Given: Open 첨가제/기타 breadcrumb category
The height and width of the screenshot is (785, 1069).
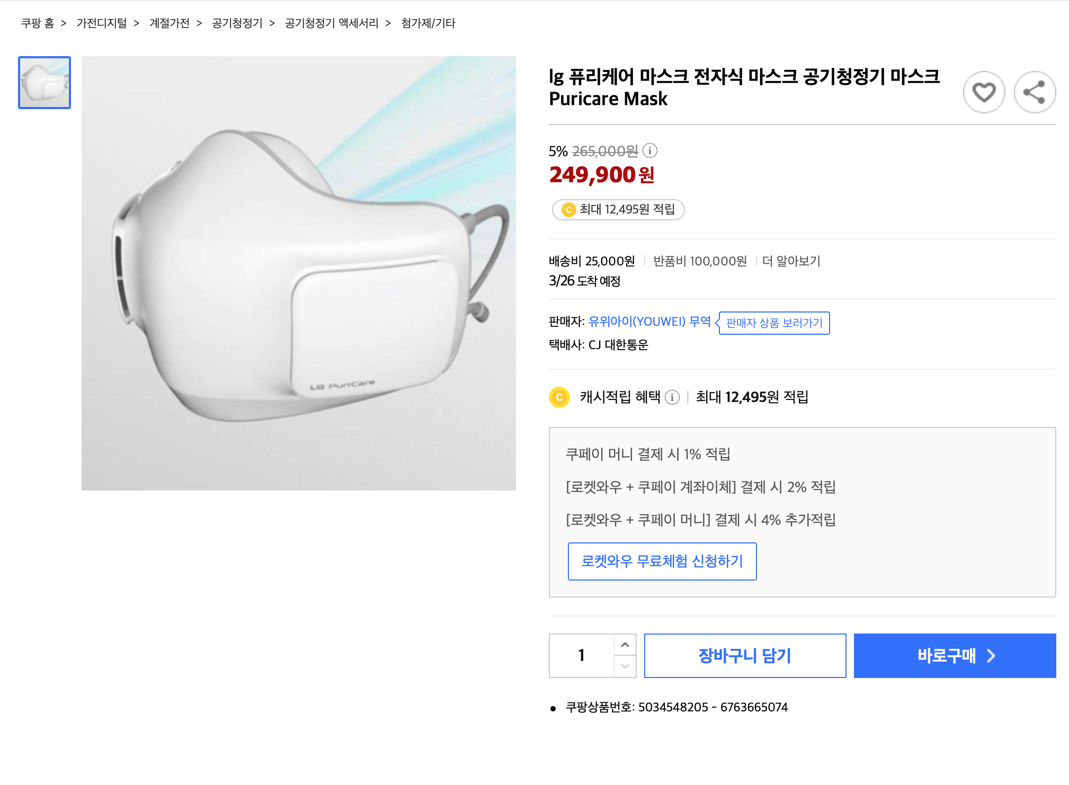Looking at the screenshot, I should pos(428,23).
